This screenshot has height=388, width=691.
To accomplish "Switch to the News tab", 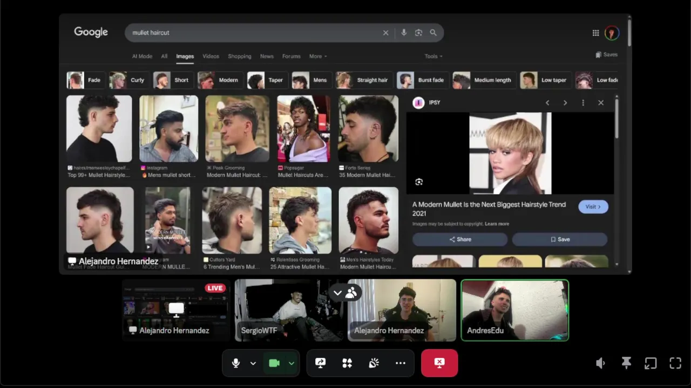I will pyautogui.click(x=267, y=56).
